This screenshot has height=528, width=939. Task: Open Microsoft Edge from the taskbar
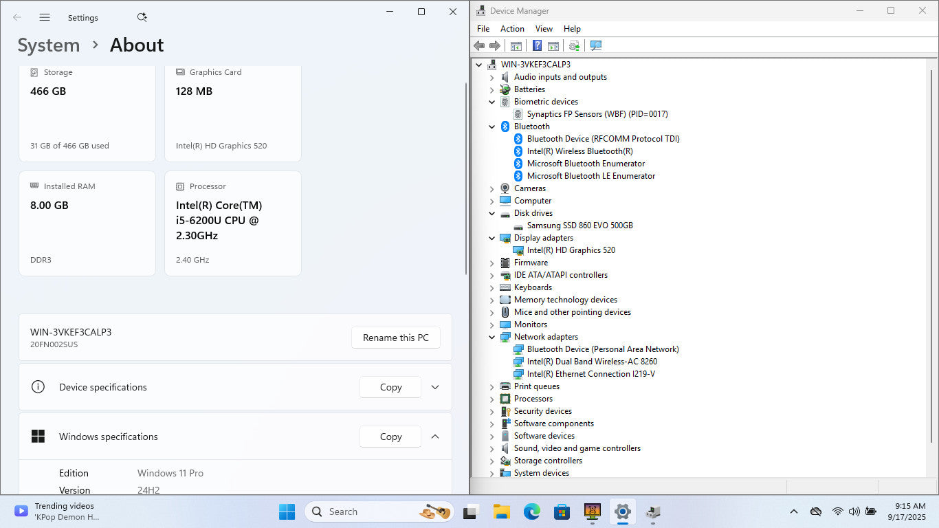point(531,511)
